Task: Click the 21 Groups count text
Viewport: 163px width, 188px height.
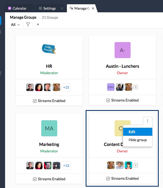Action: click(50, 17)
